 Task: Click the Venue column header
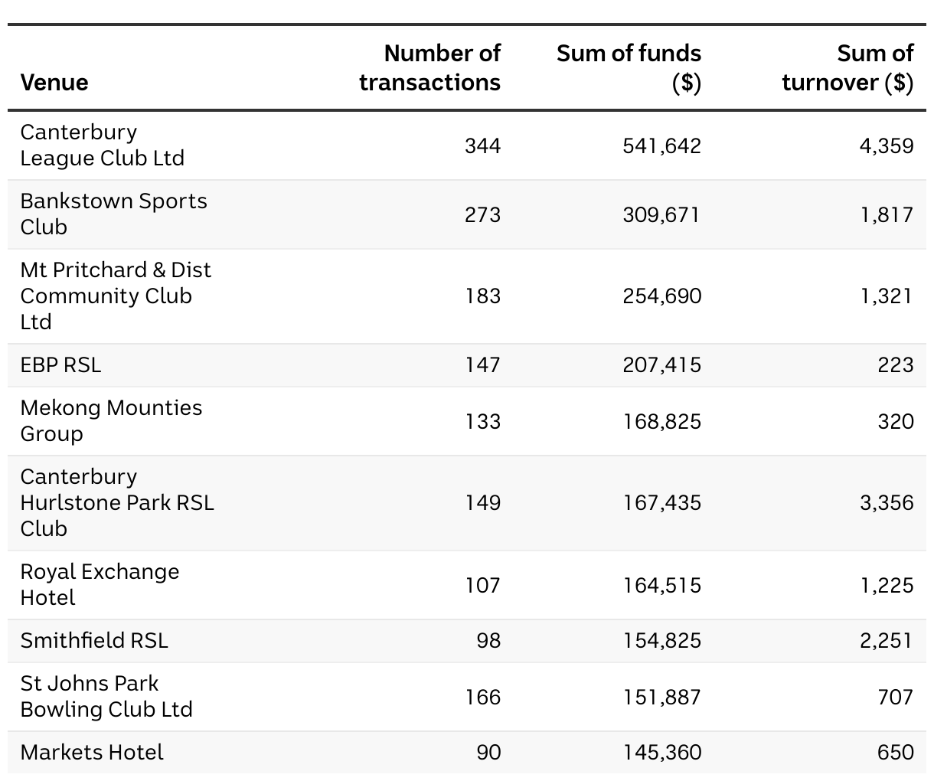tap(54, 82)
